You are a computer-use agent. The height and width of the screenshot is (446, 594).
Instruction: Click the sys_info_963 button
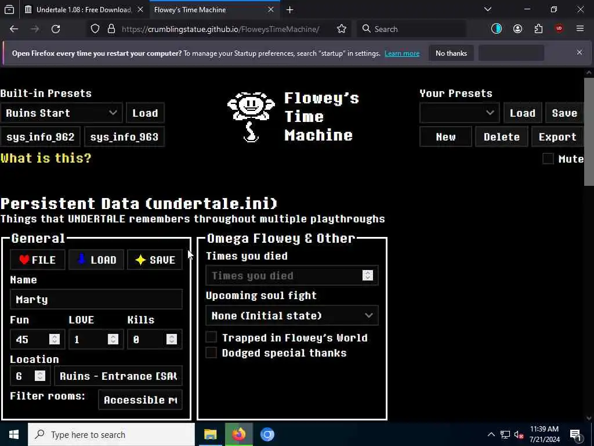click(x=124, y=137)
